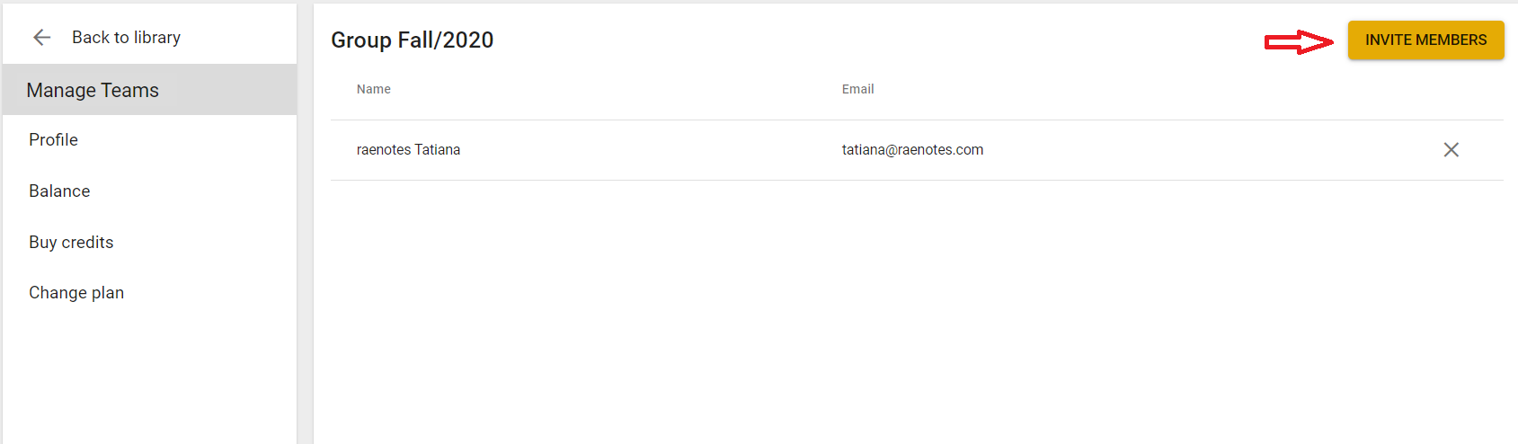
Task: Click the Email column header
Action: (x=857, y=89)
